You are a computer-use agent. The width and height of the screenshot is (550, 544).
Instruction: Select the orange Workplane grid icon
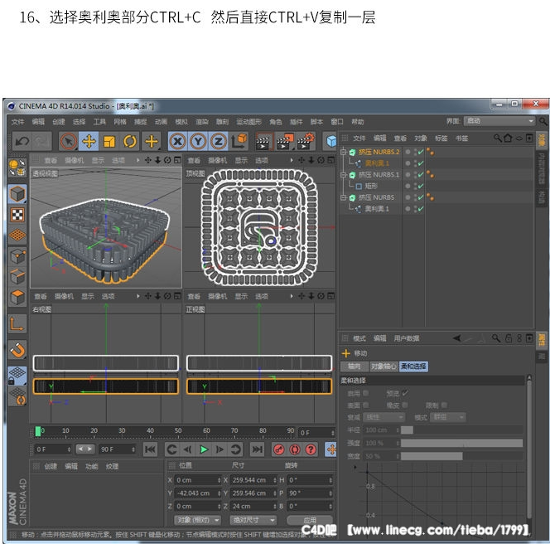click(17, 235)
